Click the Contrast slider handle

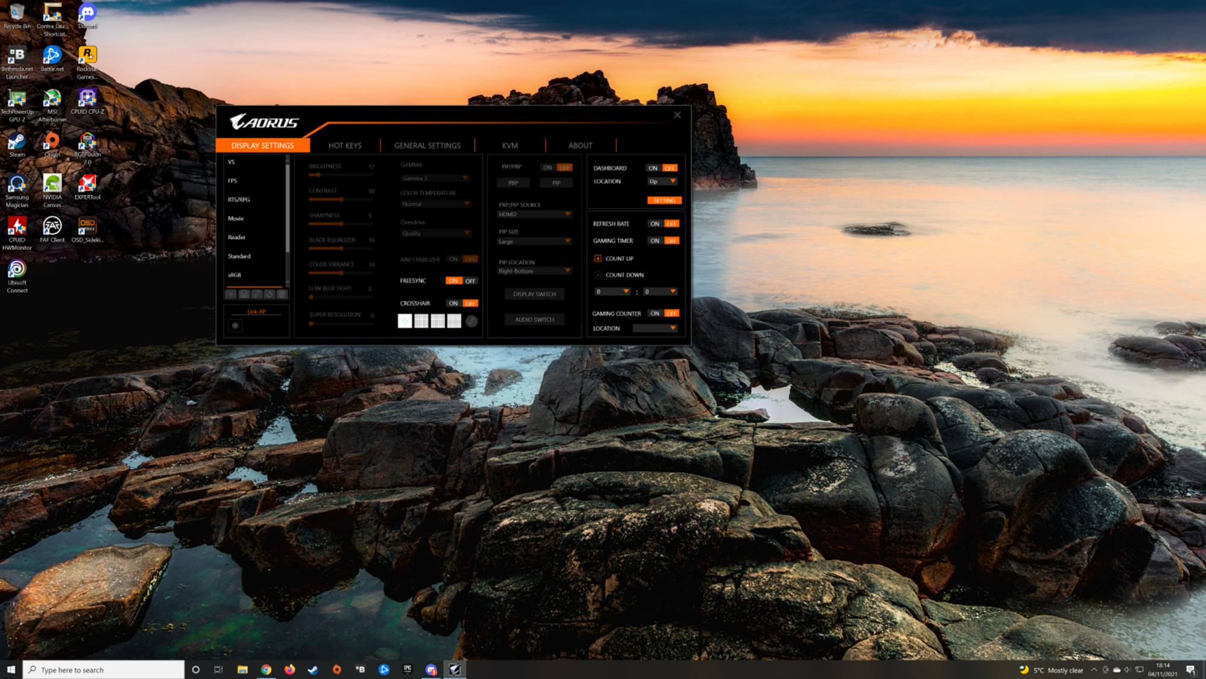point(341,199)
